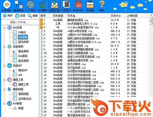Open the JSON解析 parser tool
Screen dimensions: 153x117
tap(42, 6)
